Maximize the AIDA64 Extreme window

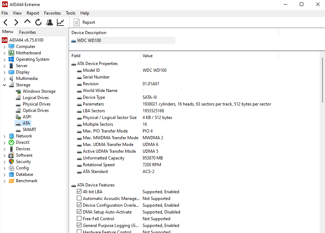[302, 4]
